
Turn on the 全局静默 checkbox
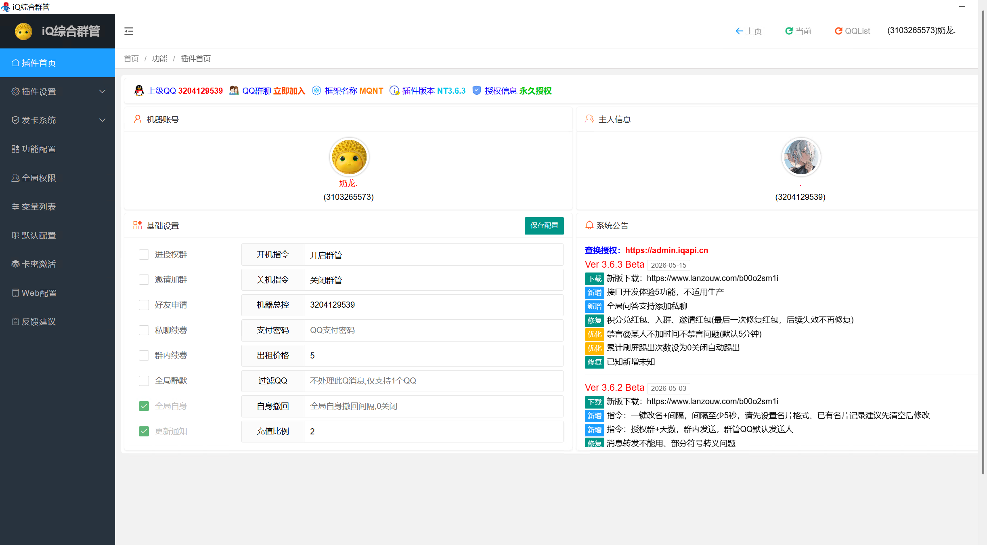click(x=144, y=381)
